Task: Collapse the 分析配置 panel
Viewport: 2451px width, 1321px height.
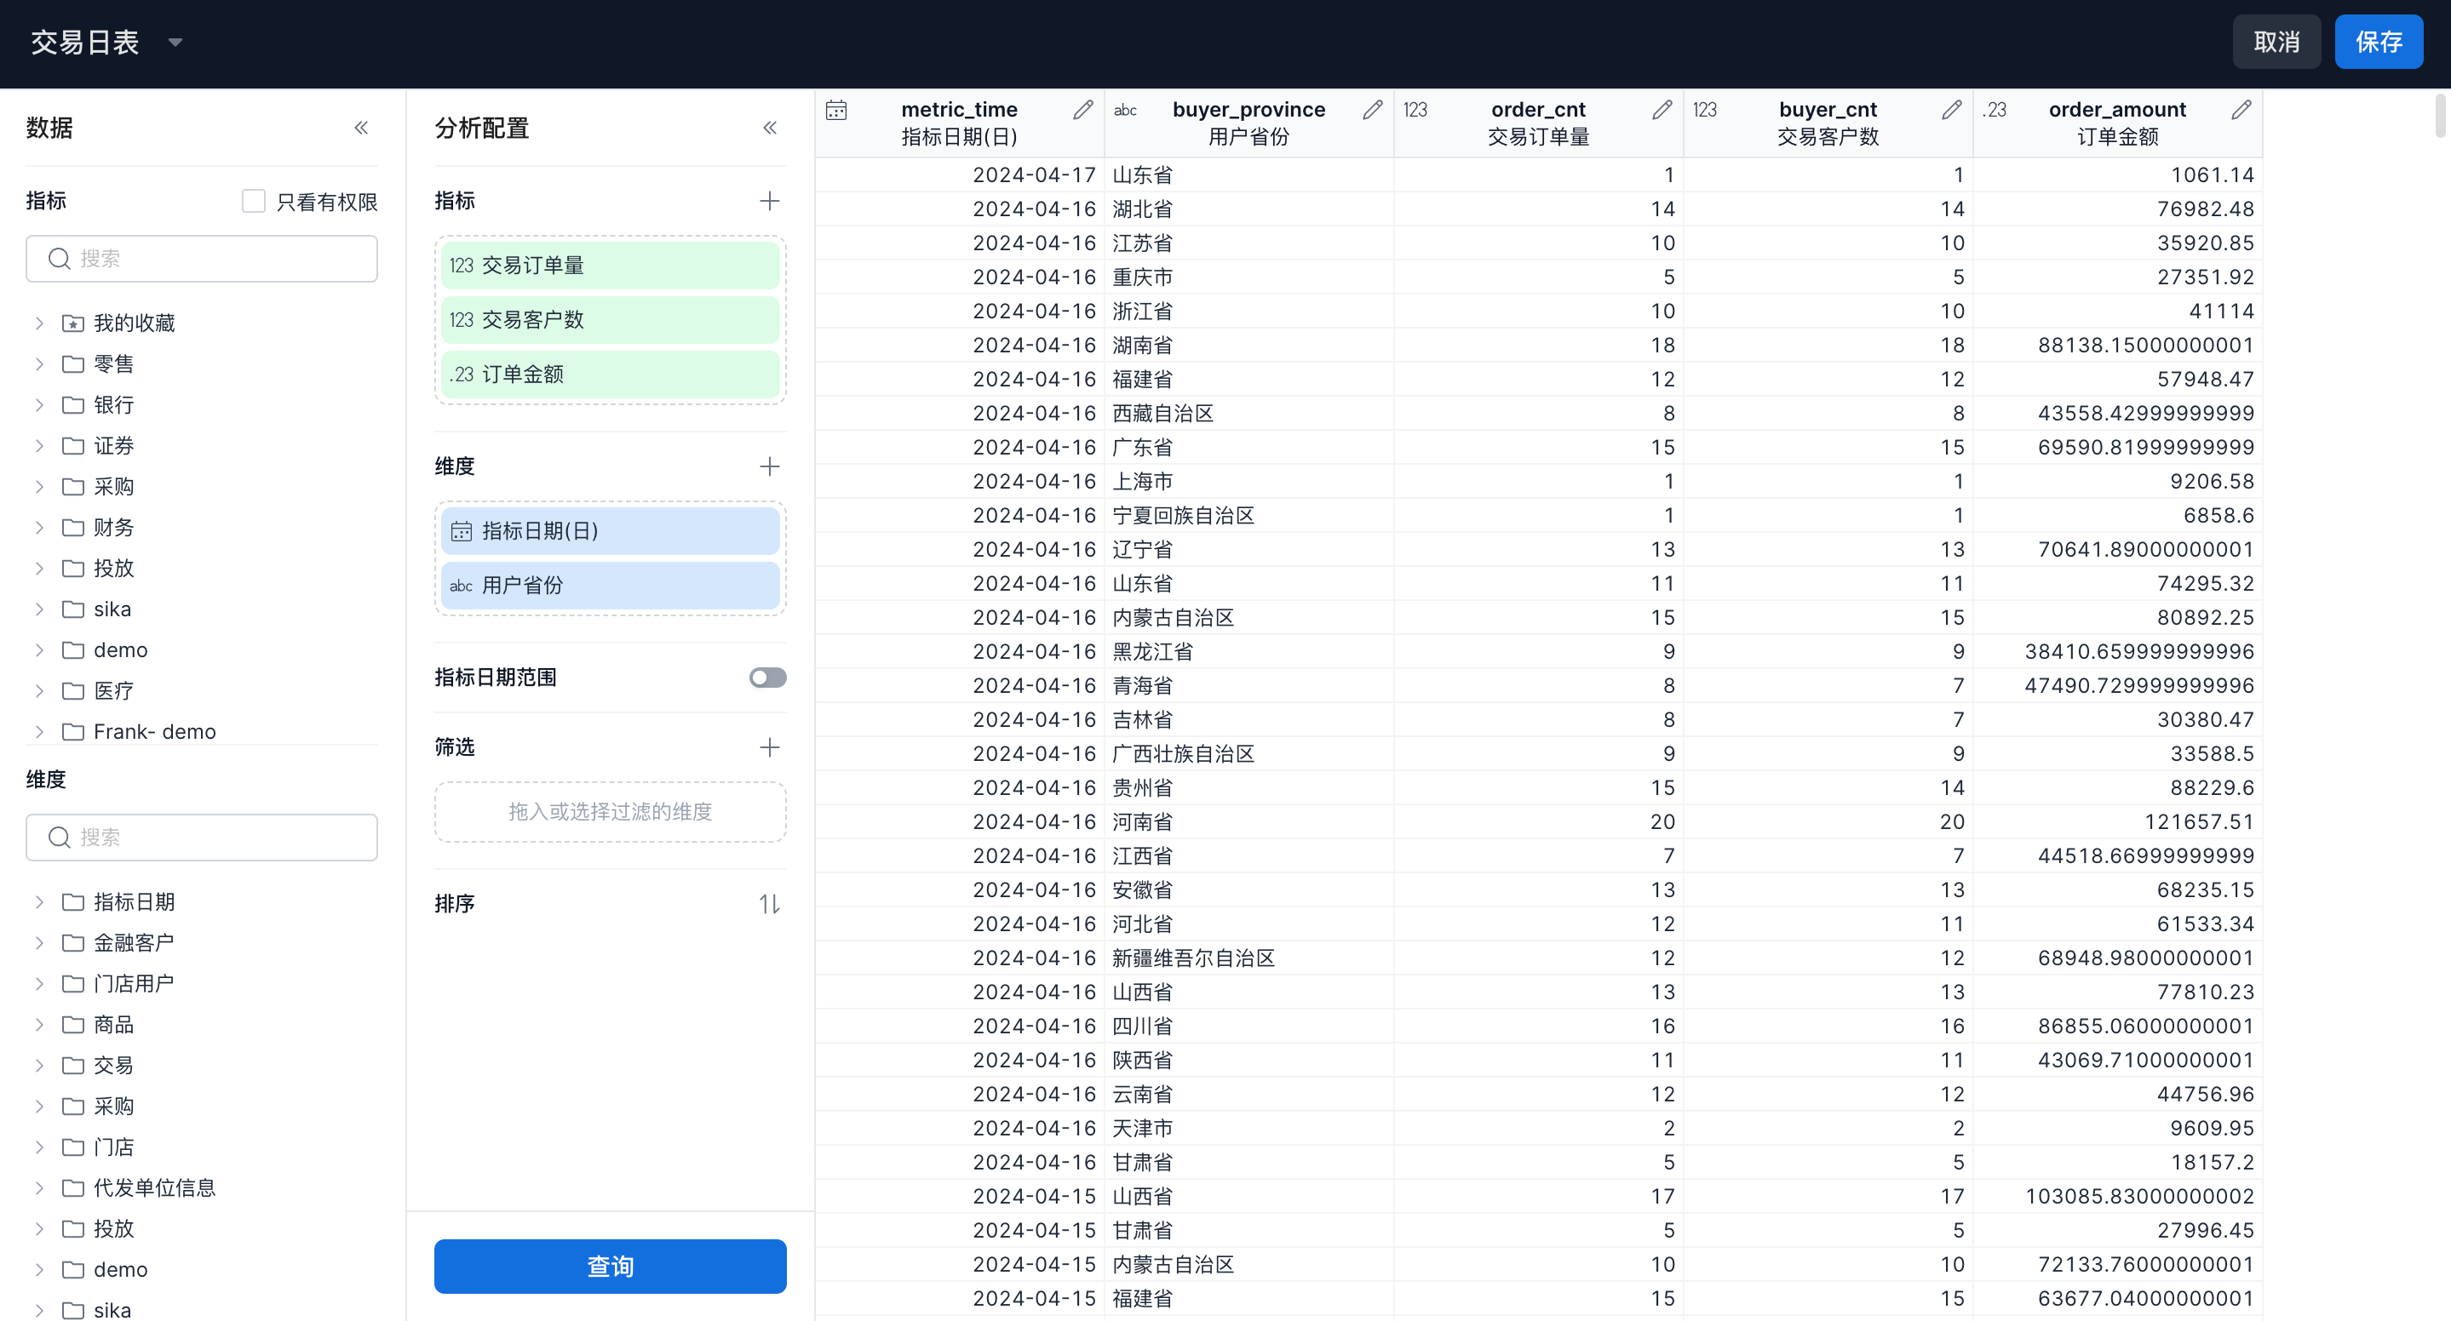Action: tap(769, 128)
